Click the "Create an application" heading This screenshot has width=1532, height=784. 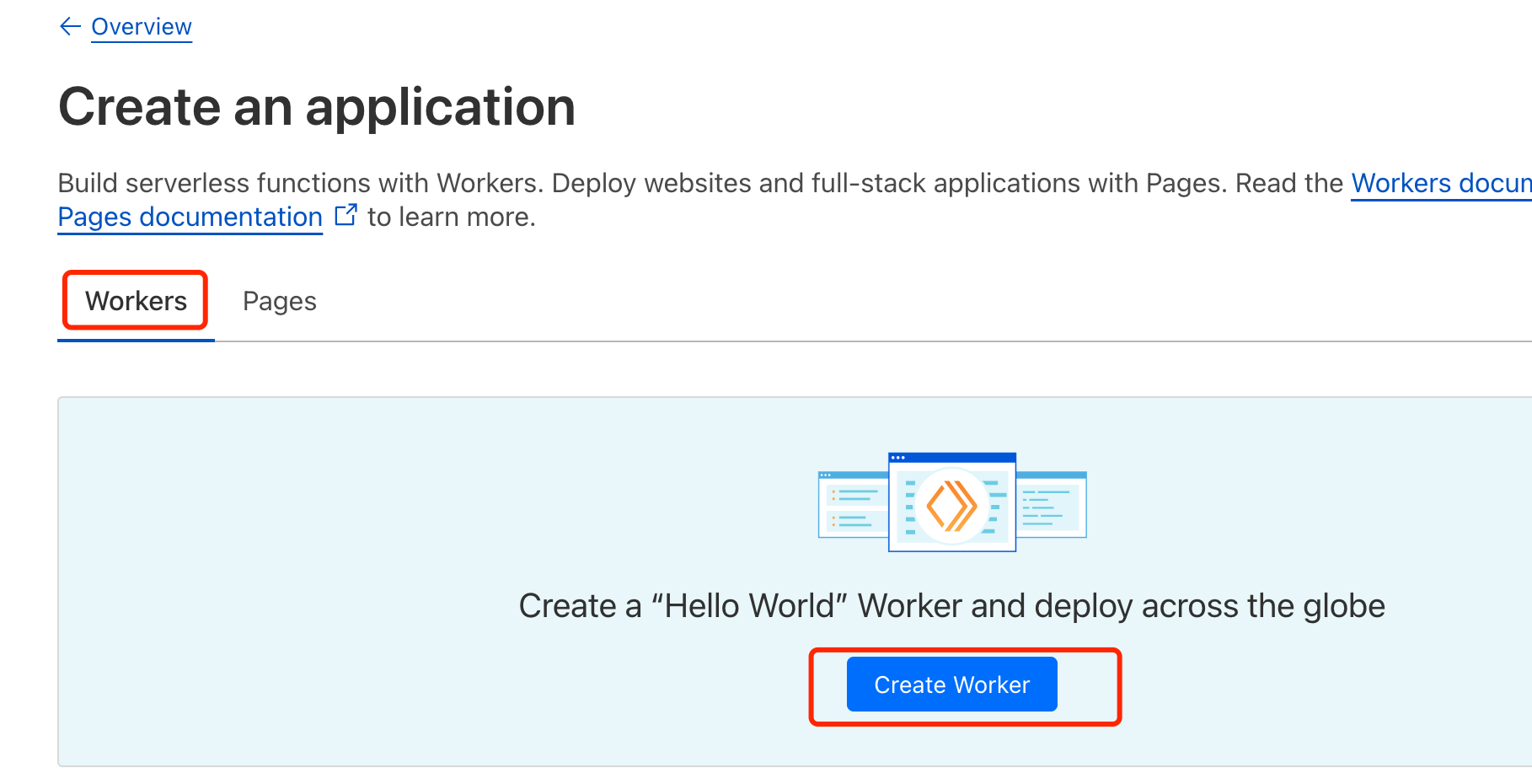(x=317, y=107)
